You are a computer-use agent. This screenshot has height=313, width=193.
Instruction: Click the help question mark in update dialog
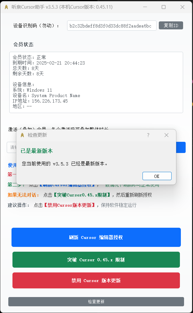click(148, 135)
